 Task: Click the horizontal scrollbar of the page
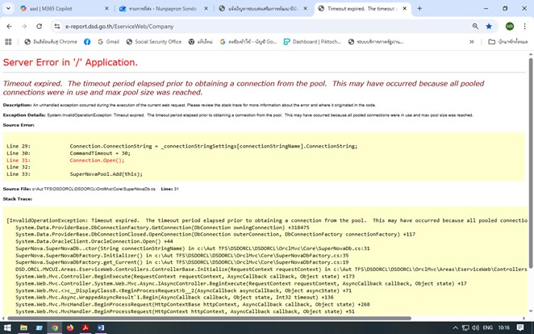(x=209, y=319)
